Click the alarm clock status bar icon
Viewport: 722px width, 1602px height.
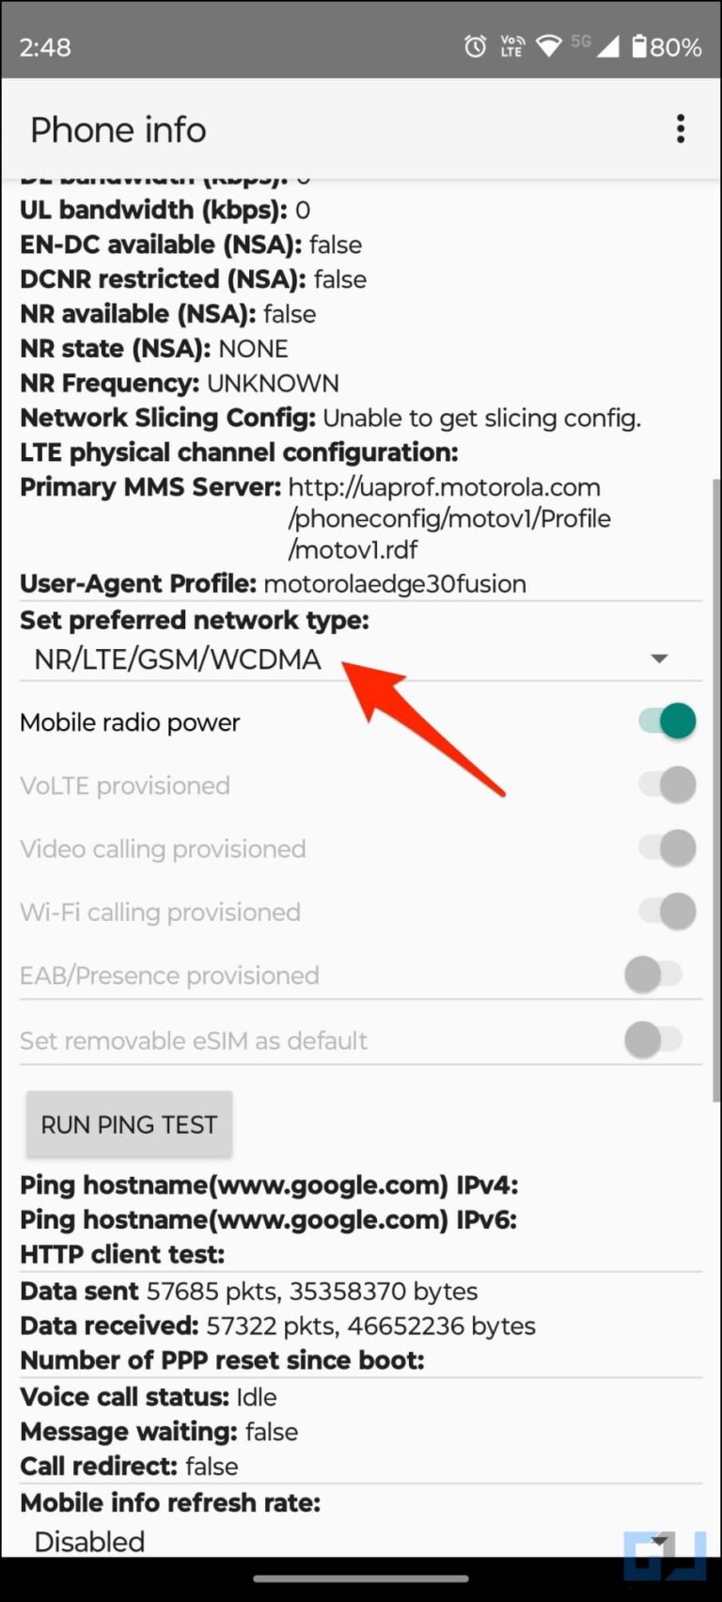pos(476,45)
